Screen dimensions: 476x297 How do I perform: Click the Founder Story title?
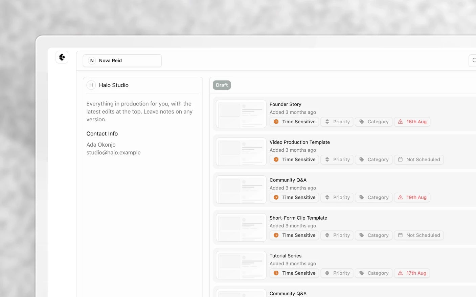285,104
